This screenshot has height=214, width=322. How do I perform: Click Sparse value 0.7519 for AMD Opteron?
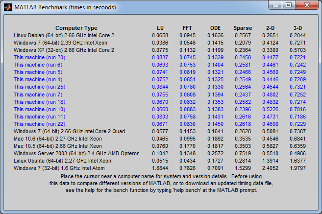click(x=243, y=153)
